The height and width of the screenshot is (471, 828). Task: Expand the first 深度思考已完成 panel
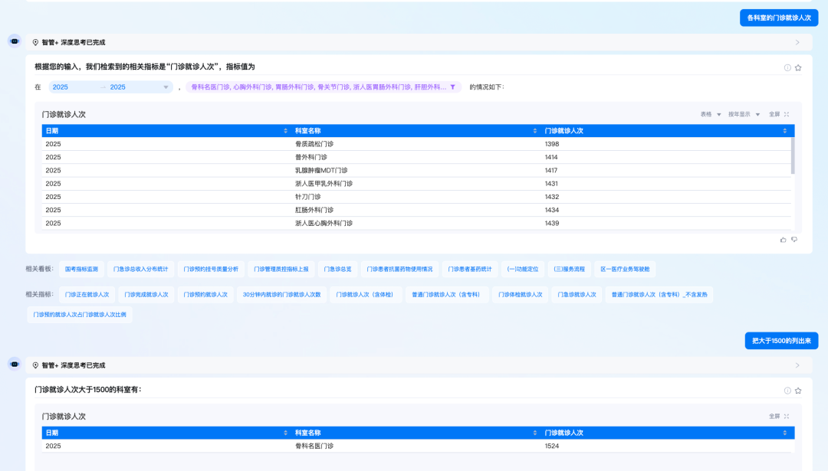[x=797, y=43]
